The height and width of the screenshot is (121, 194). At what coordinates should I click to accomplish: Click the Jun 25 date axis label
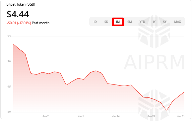181,116
